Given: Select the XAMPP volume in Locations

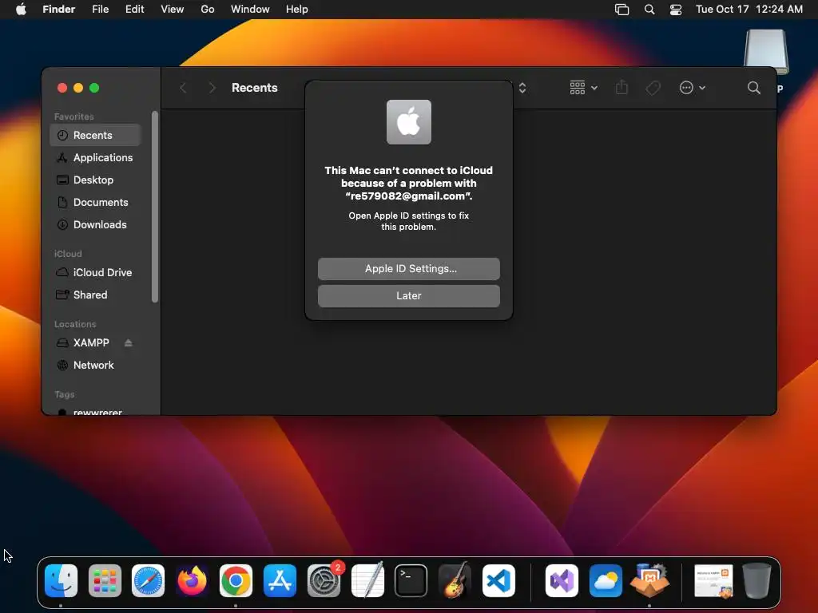Looking at the screenshot, I should [91, 342].
